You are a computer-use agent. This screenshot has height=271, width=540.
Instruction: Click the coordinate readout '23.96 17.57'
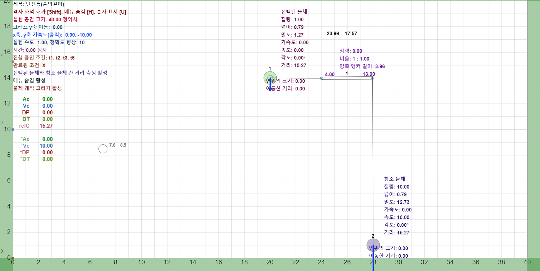(342, 34)
